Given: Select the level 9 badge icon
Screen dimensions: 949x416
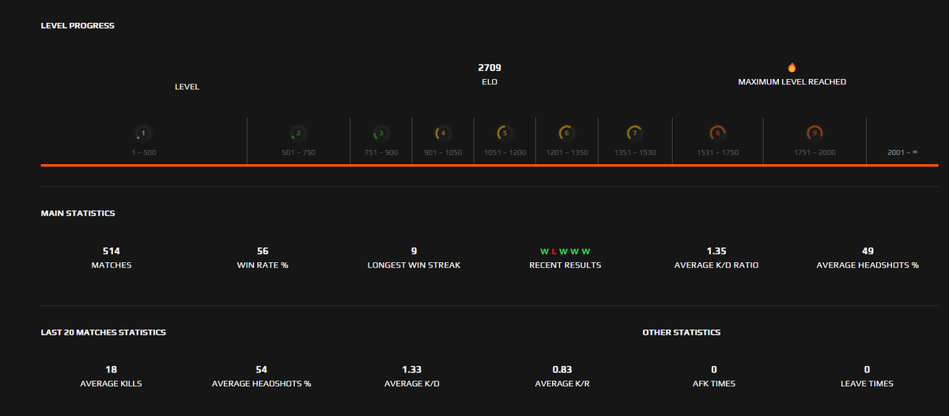Looking at the screenshot, I should (x=814, y=133).
